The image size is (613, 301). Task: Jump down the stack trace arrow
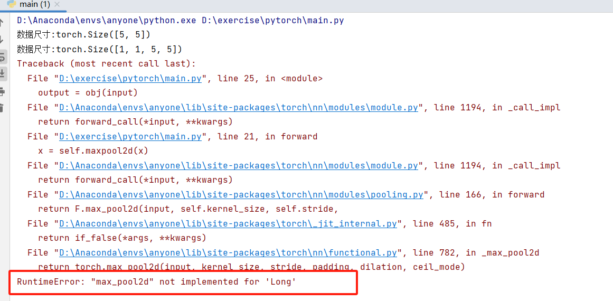click(2, 40)
